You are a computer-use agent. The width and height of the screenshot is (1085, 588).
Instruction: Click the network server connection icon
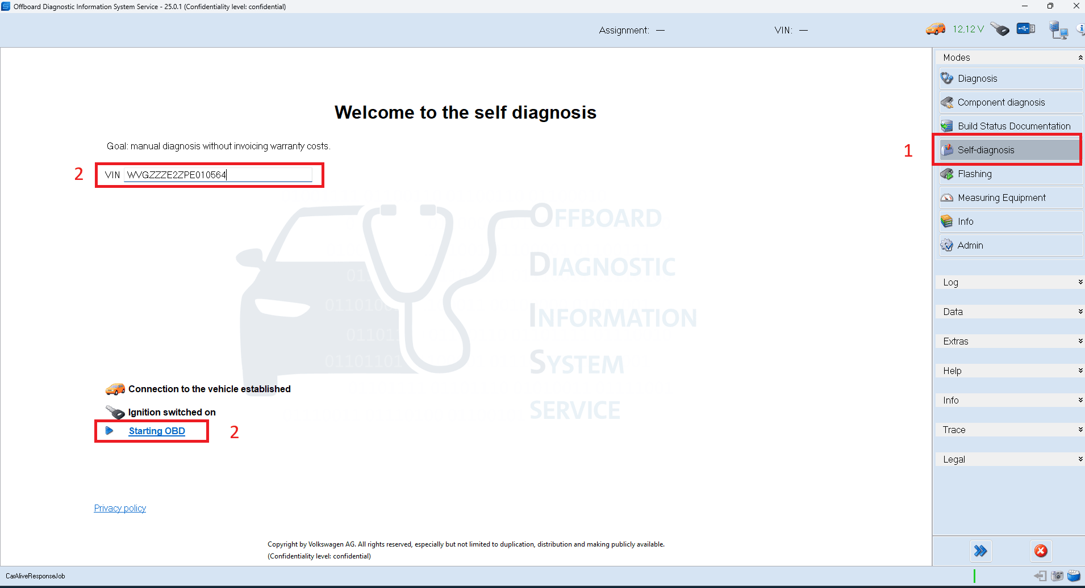click(x=1058, y=30)
